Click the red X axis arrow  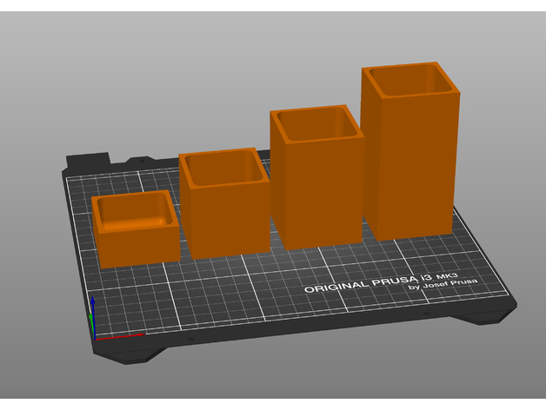(x=122, y=336)
